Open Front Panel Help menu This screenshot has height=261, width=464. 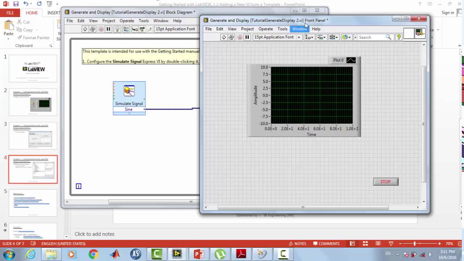tap(316, 29)
